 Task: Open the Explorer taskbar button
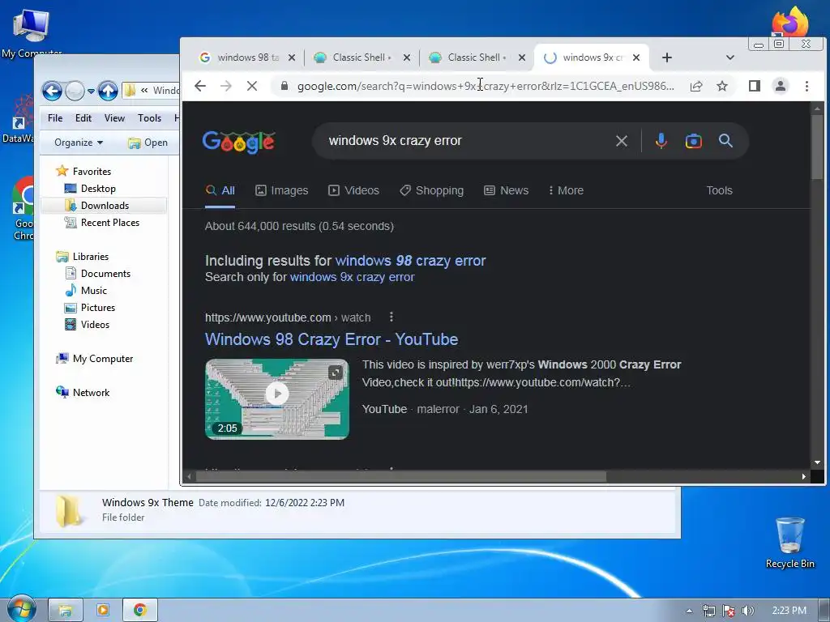point(65,611)
